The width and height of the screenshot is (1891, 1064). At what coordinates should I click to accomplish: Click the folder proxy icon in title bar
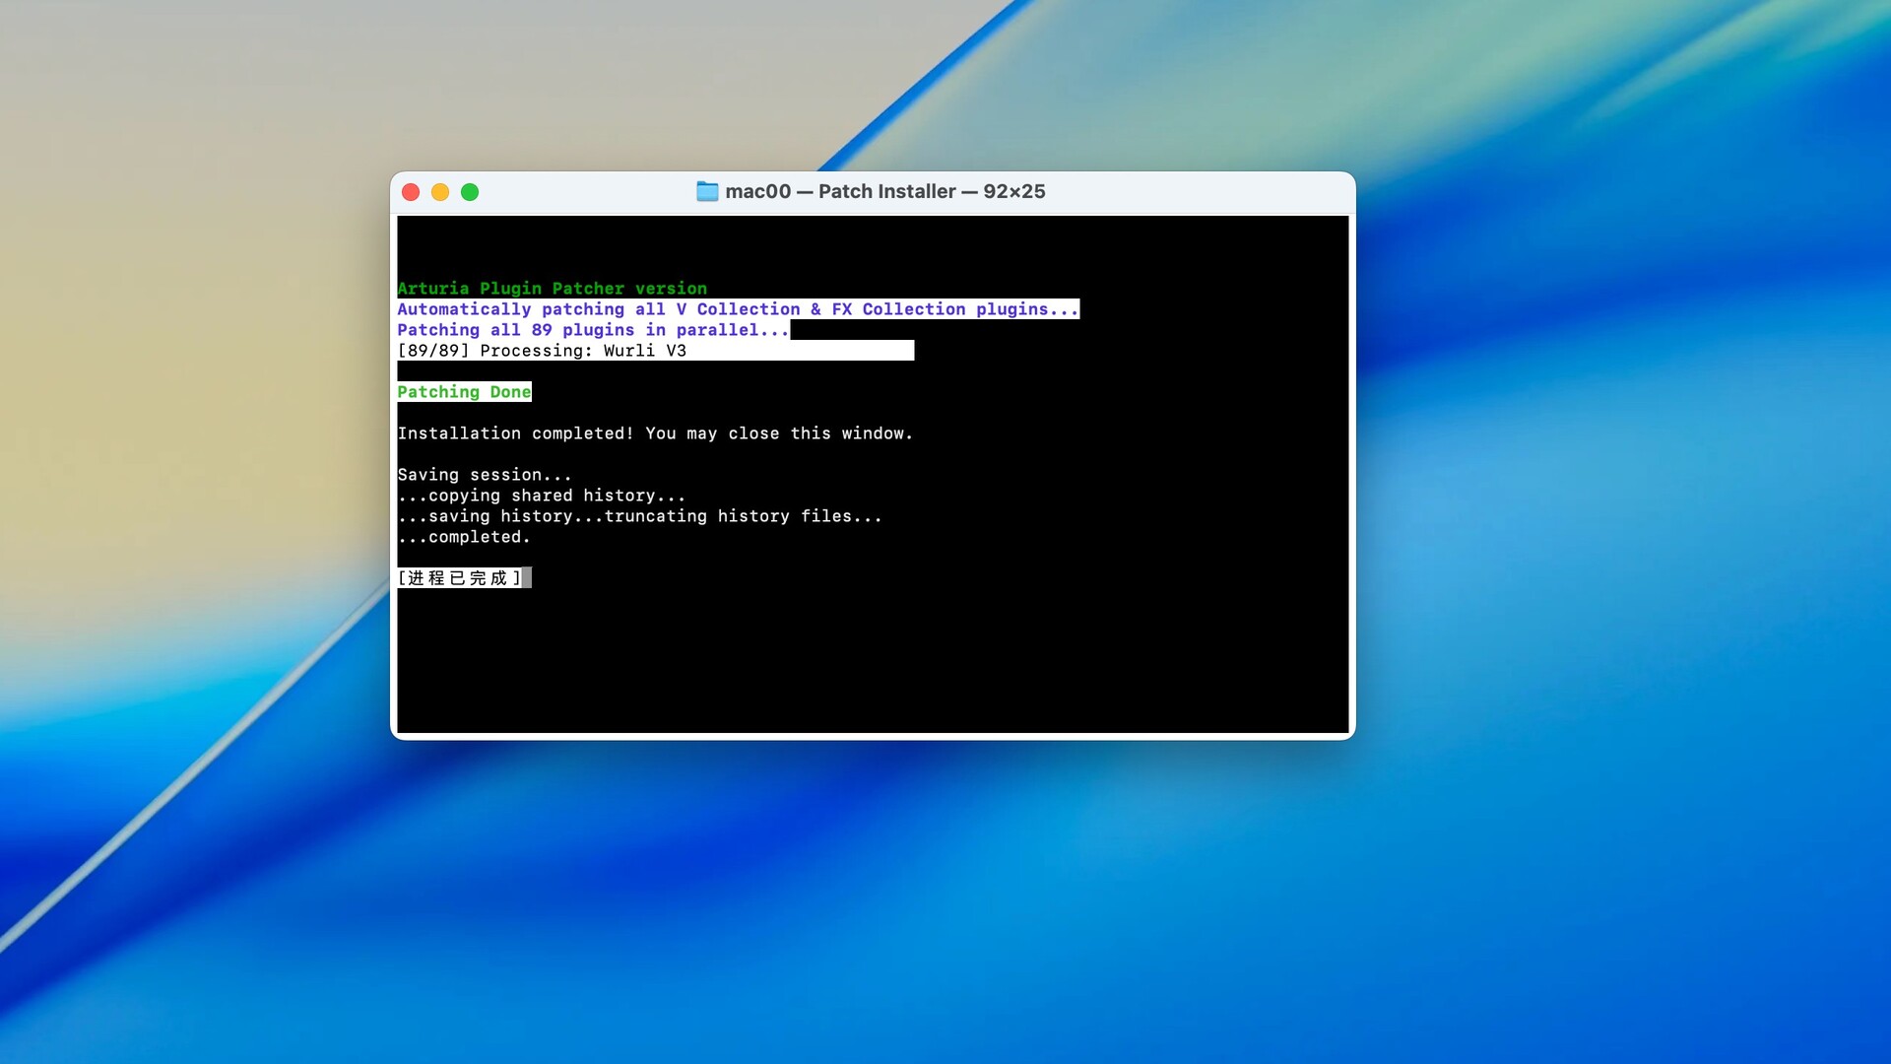point(706,191)
